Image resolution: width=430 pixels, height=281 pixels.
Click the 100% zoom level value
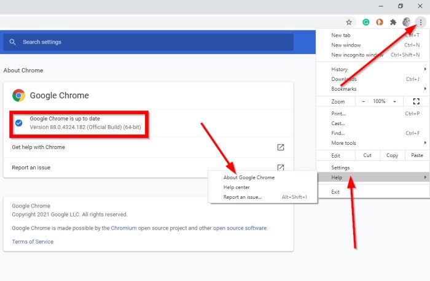pyautogui.click(x=379, y=101)
